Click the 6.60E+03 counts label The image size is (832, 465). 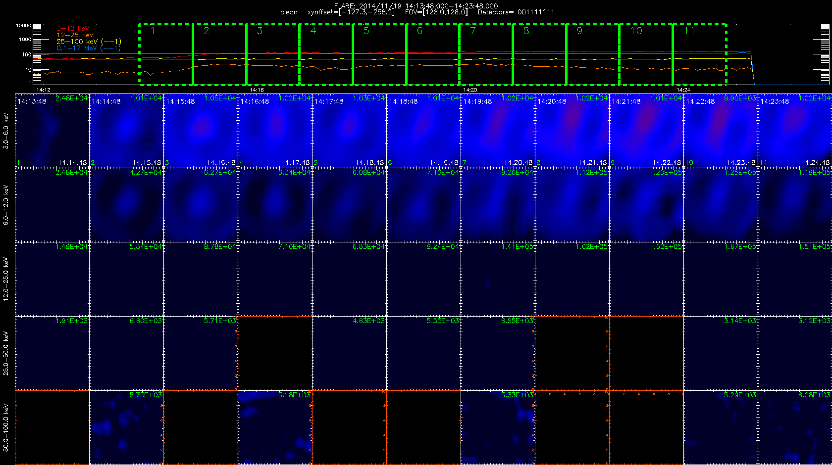(146, 321)
